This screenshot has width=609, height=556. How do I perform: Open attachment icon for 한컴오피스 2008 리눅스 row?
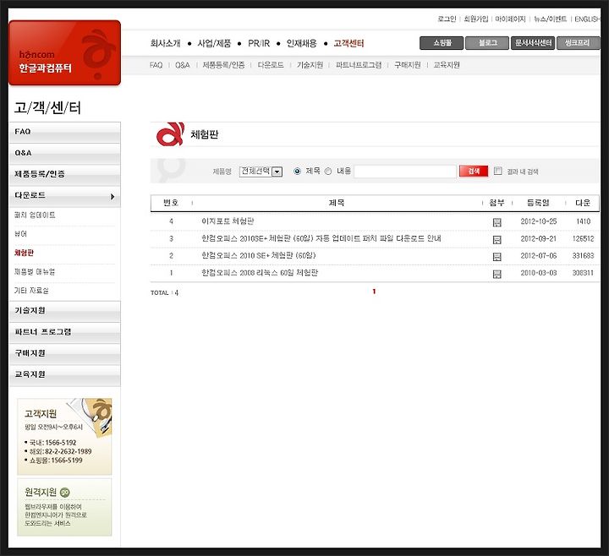[x=497, y=275]
